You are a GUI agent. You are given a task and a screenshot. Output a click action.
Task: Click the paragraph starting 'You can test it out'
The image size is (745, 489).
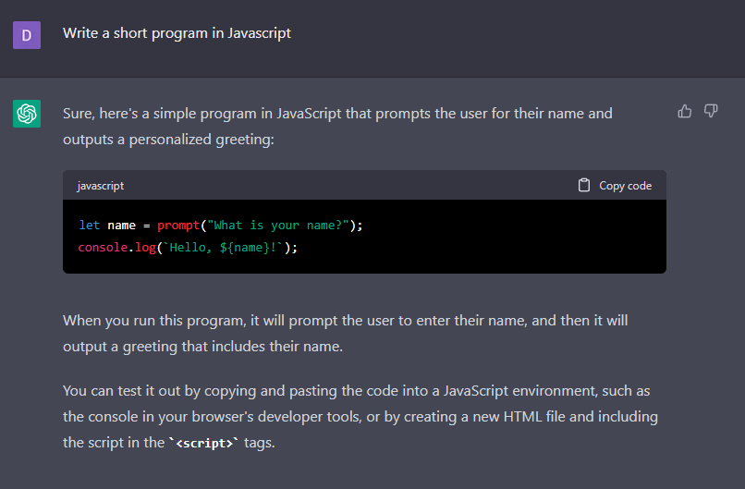point(360,416)
